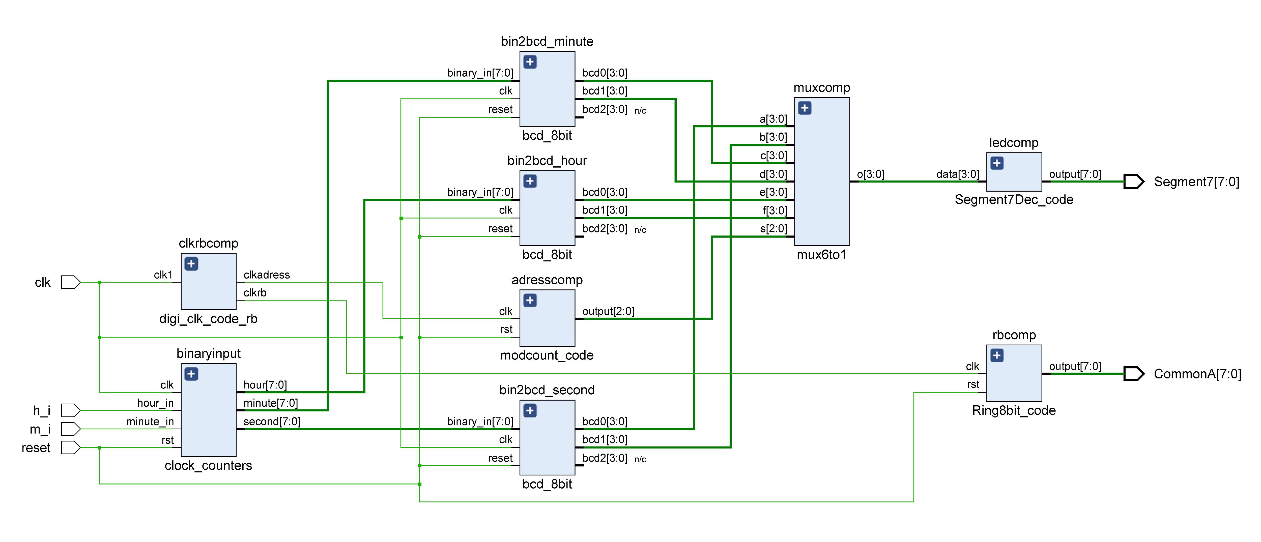The height and width of the screenshot is (542, 1261).
Task: Expand the ledcomp block plus icon
Action: [x=997, y=163]
